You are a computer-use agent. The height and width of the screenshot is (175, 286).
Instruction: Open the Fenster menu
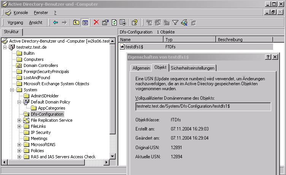41,13
